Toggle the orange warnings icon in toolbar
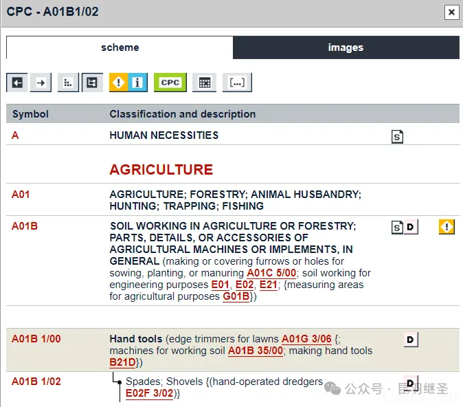This screenshot has width=463, height=407. pos(119,82)
